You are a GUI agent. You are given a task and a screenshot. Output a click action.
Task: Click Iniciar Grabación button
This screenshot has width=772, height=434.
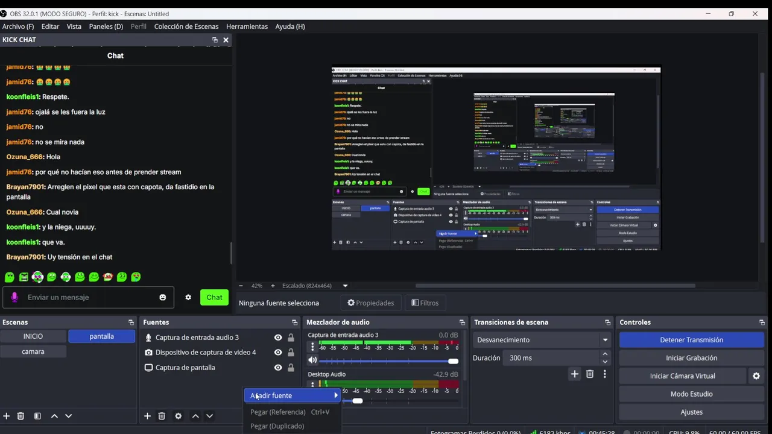[692, 358]
